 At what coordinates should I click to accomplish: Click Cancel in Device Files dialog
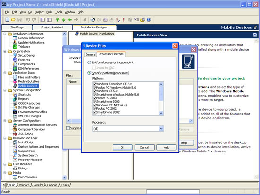[x=145, y=147]
